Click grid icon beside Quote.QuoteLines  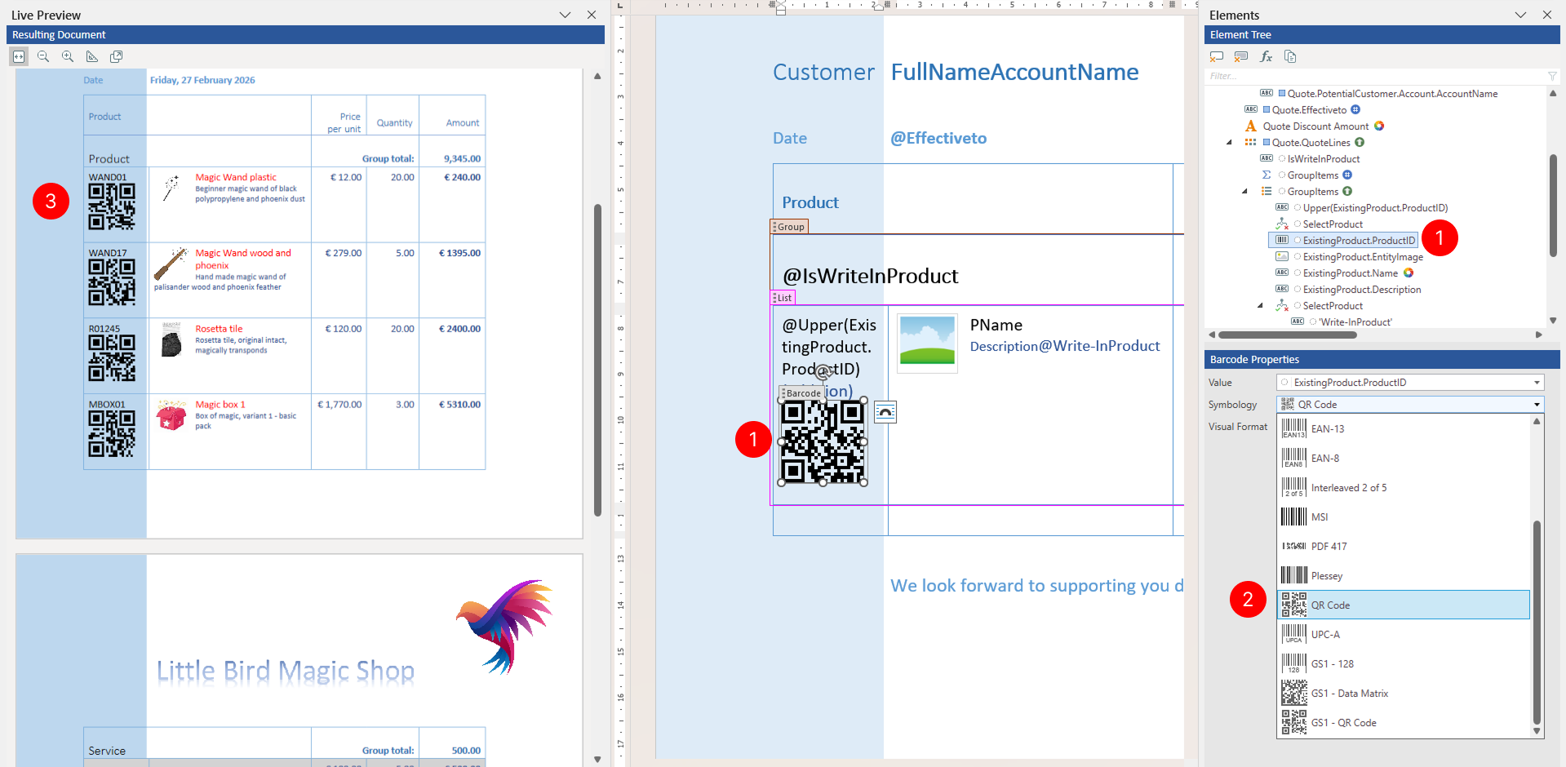point(1250,142)
